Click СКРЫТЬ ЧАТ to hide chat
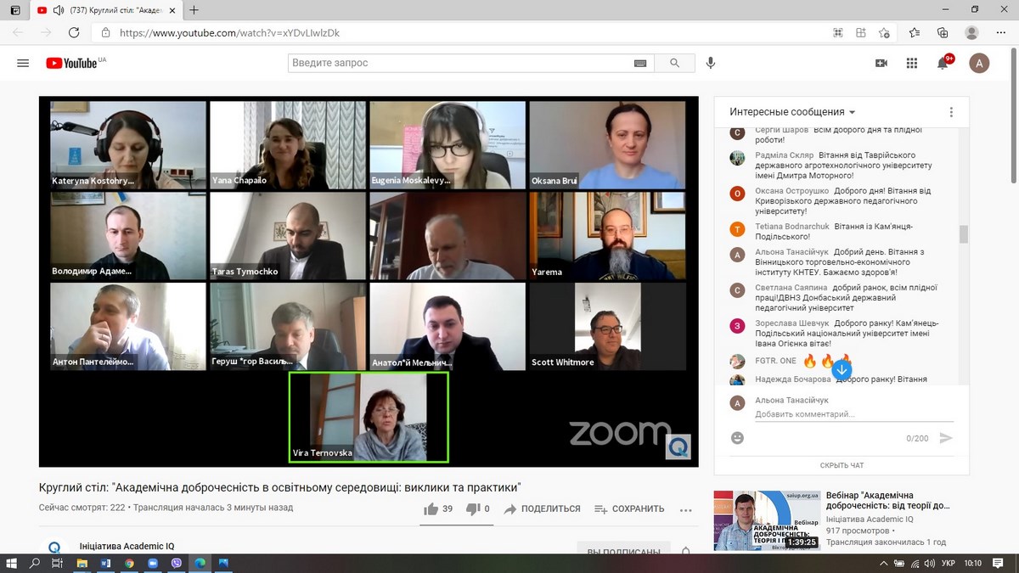The height and width of the screenshot is (573, 1019). 842,465
